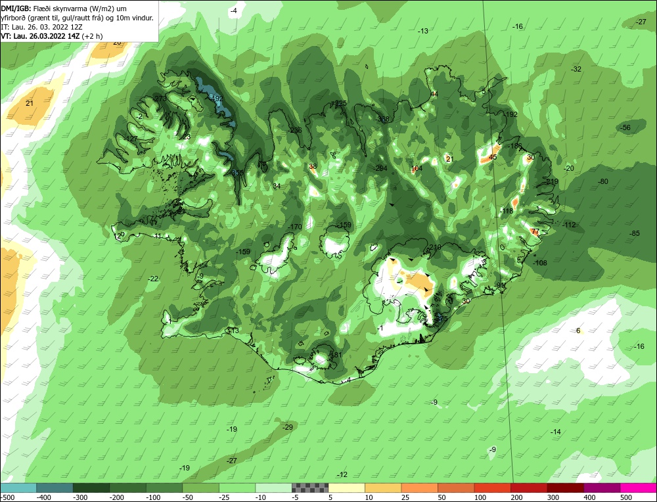The width and height of the screenshot is (657, 502).
Task: Click the light green legend swatch between -25 and -10
Action: coord(237,488)
